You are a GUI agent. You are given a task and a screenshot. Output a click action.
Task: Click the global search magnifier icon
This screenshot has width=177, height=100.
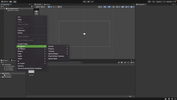coord(153,2)
